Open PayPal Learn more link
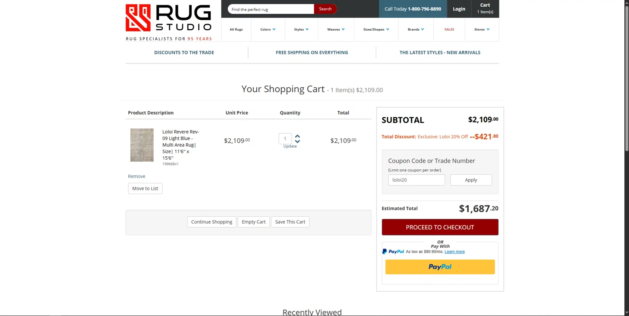This screenshot has height=316, width=629. tap(455, 252)
